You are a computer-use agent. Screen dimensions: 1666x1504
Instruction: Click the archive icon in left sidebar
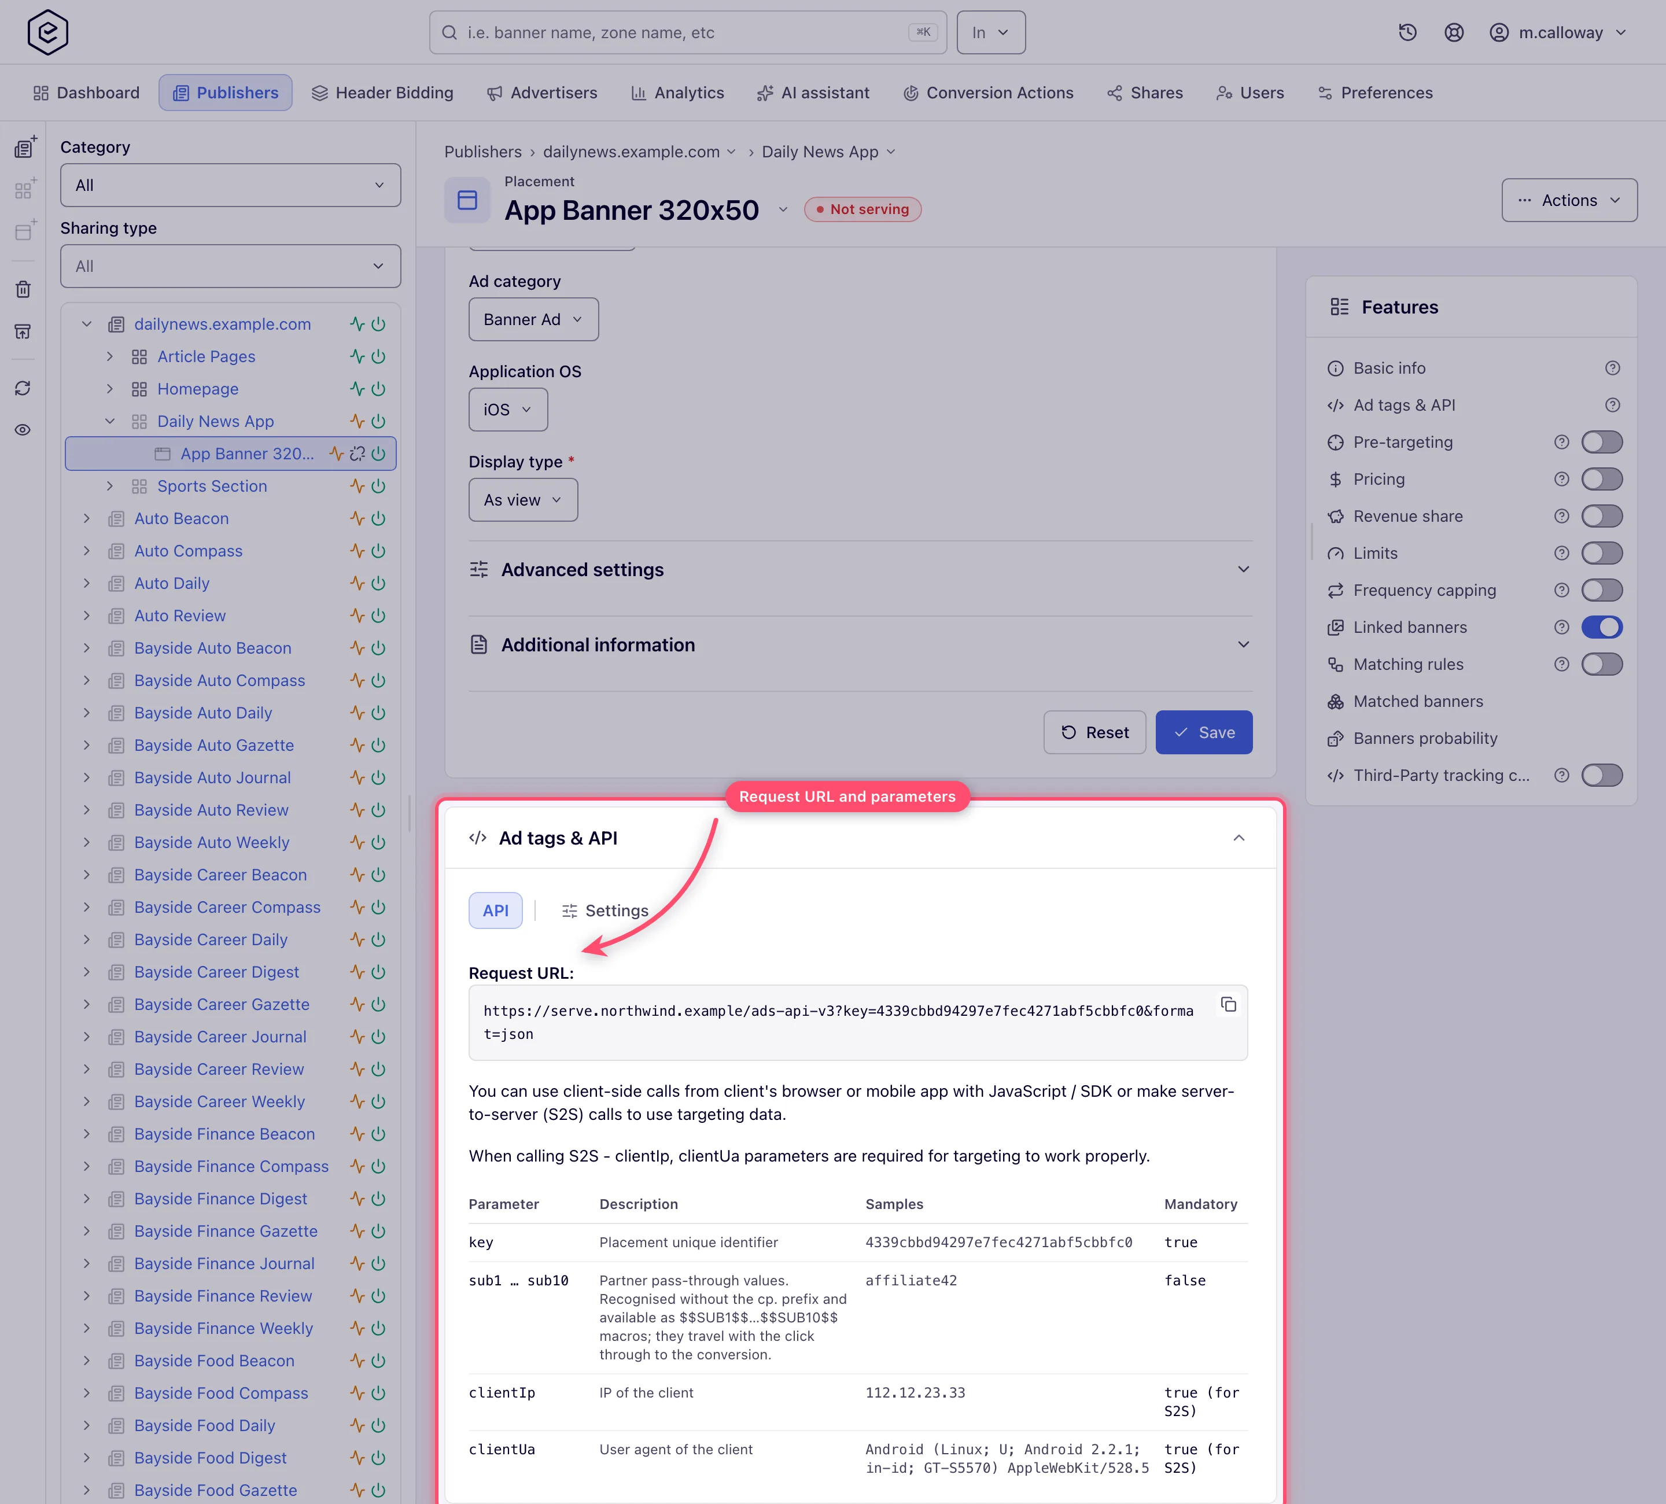pyautogui.click(x=23, y=331)
